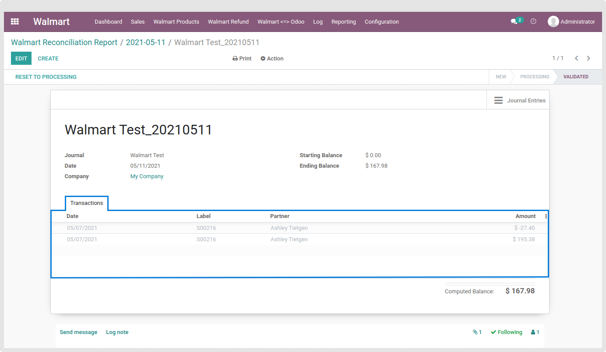The width and height of the screenshot is (606, 352).
Task: Open the apps grid menu icon
Action: point(15,21)
